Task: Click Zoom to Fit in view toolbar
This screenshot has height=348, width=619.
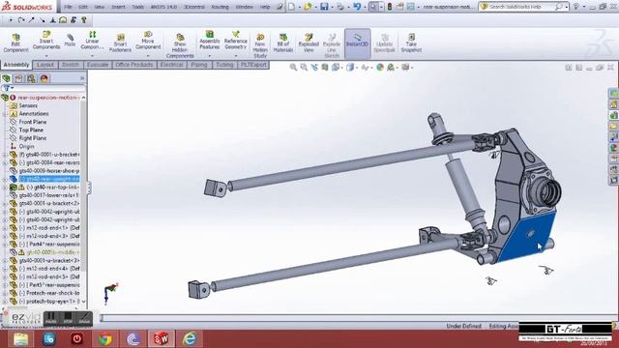Action: [x=293, y=68]
